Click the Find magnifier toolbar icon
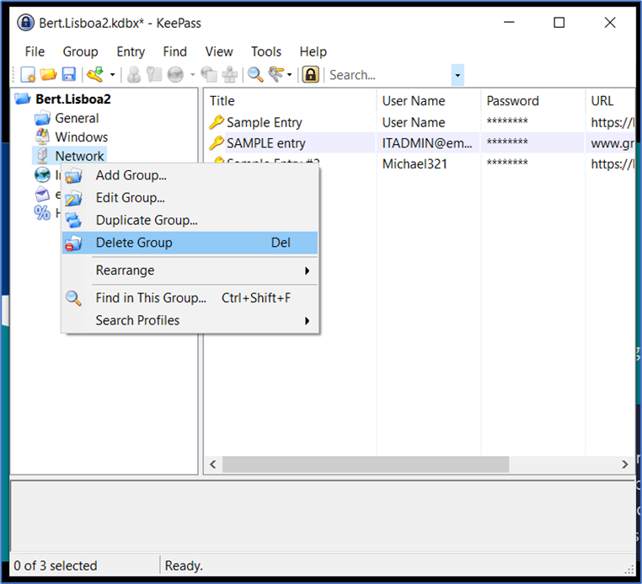 point(255,75)
